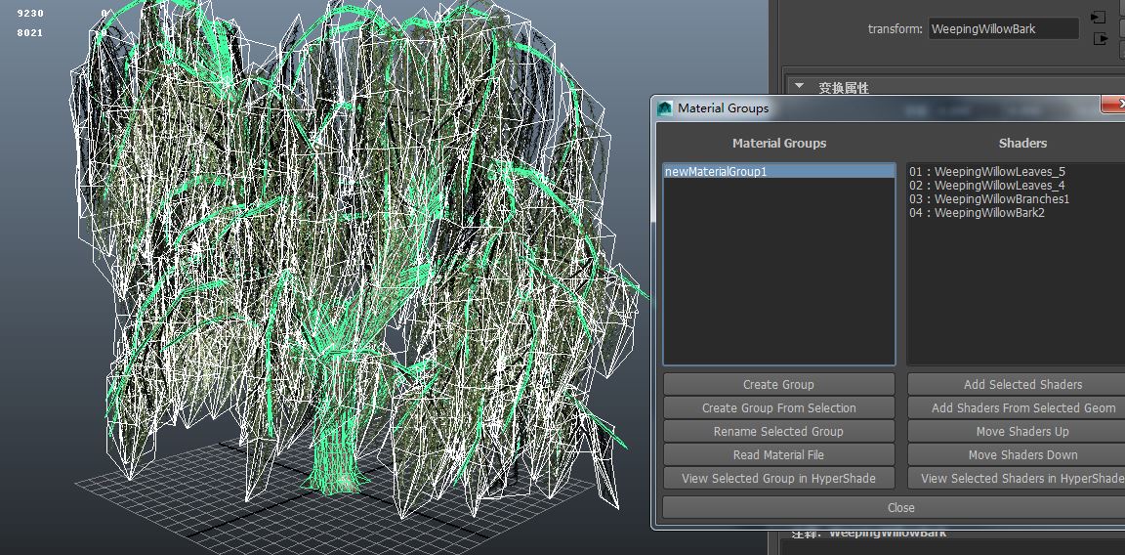Collapse the 变换属性 section triangle
This screenshot has width=1125, height=555.
click(x=799, y=86)
